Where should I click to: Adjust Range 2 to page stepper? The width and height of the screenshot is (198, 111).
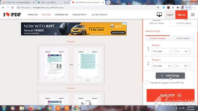[189, 66]
